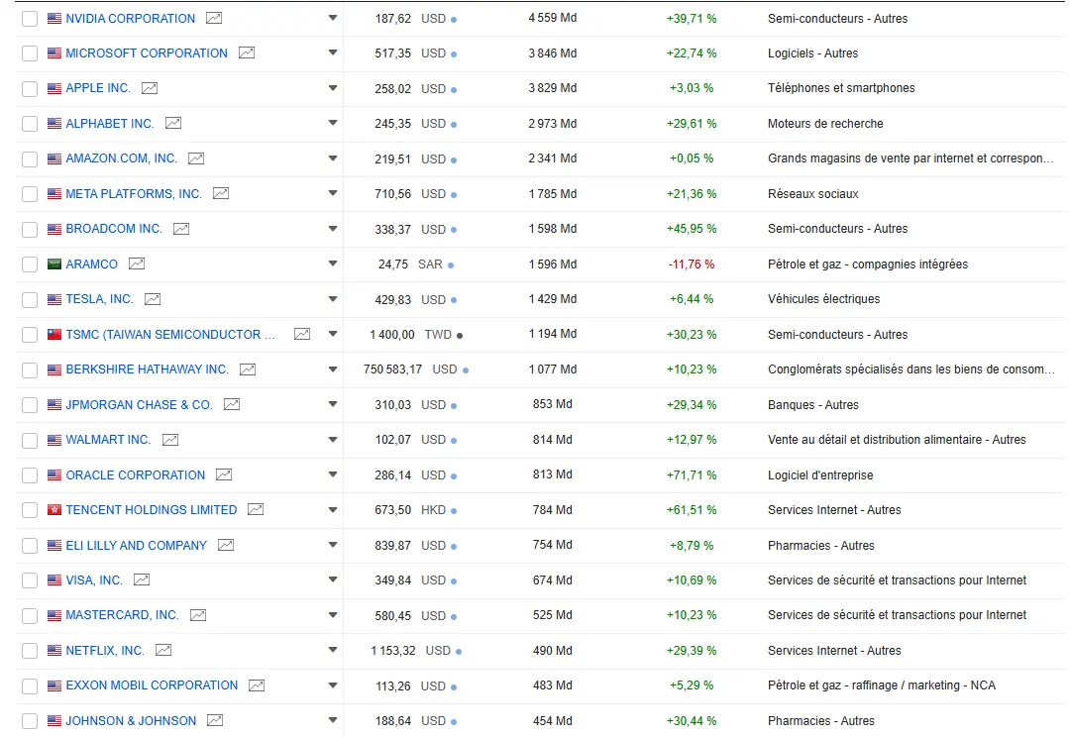Tick the TESLA, INC. checkbox
This screenshot has width=1070, height=737.
pyautogui.click(x=30, y=299)
